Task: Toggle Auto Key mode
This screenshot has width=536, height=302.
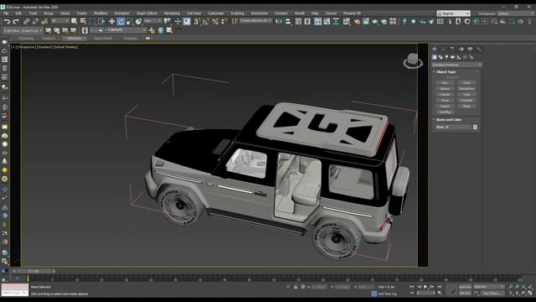Action: [x=465, y=287]
